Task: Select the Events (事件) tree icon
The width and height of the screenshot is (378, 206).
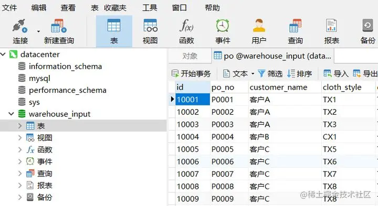Action: 30,161
